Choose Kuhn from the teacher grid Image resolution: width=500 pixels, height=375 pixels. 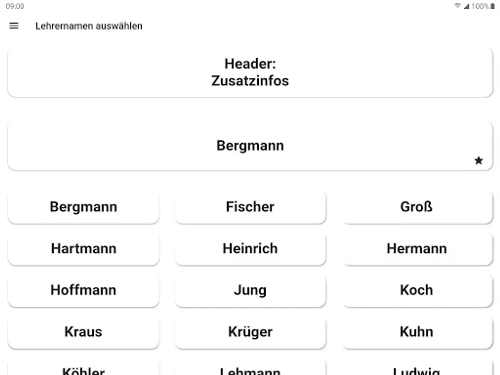[417, 332]
